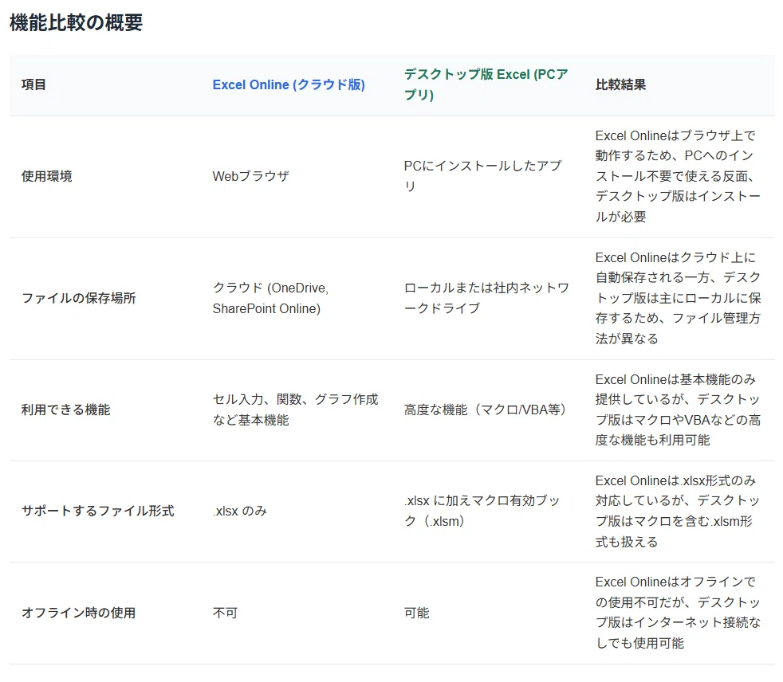783x682 pixels.
Task: Click the comparison text about 基本機能のみ
Action: coord(678,410)
